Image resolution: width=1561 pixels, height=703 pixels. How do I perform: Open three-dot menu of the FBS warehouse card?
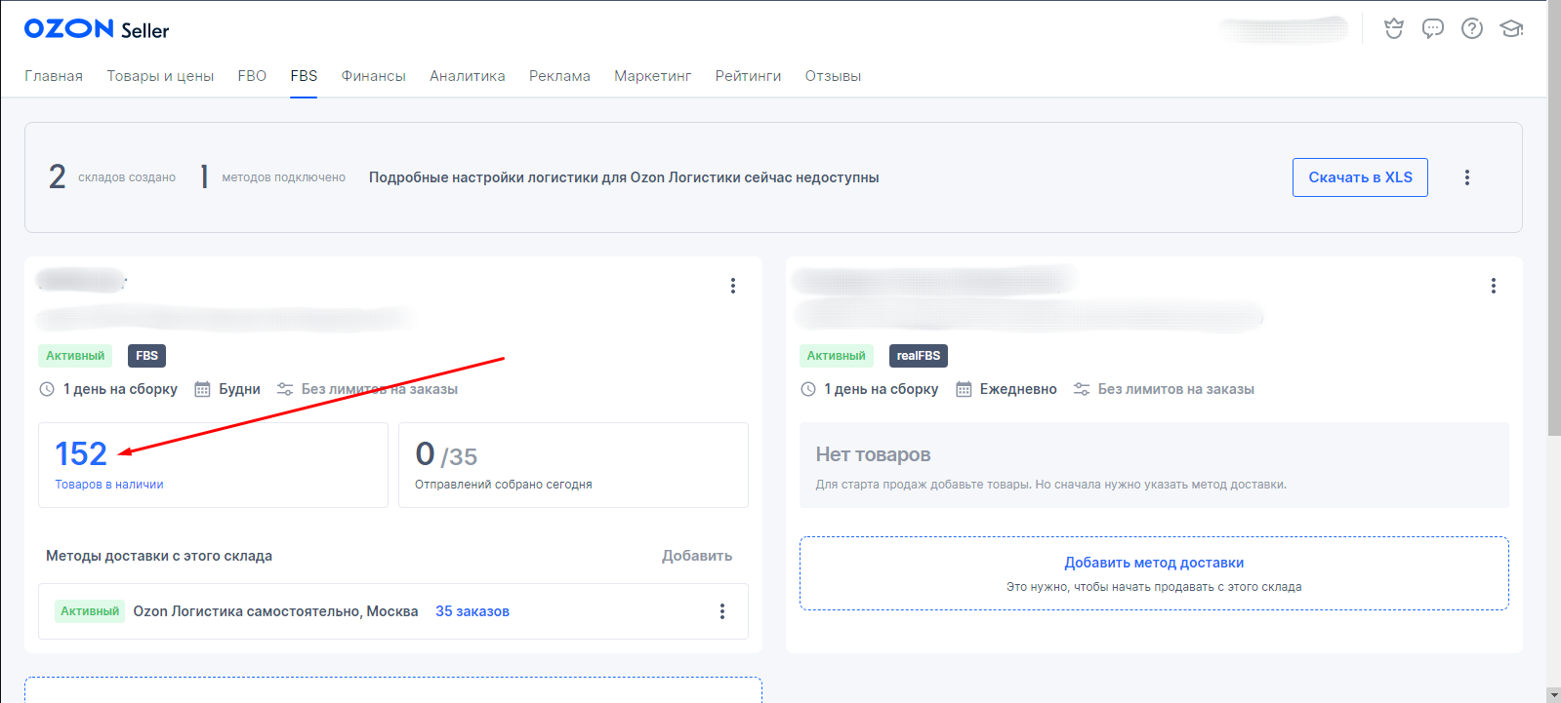pos(733,286)
